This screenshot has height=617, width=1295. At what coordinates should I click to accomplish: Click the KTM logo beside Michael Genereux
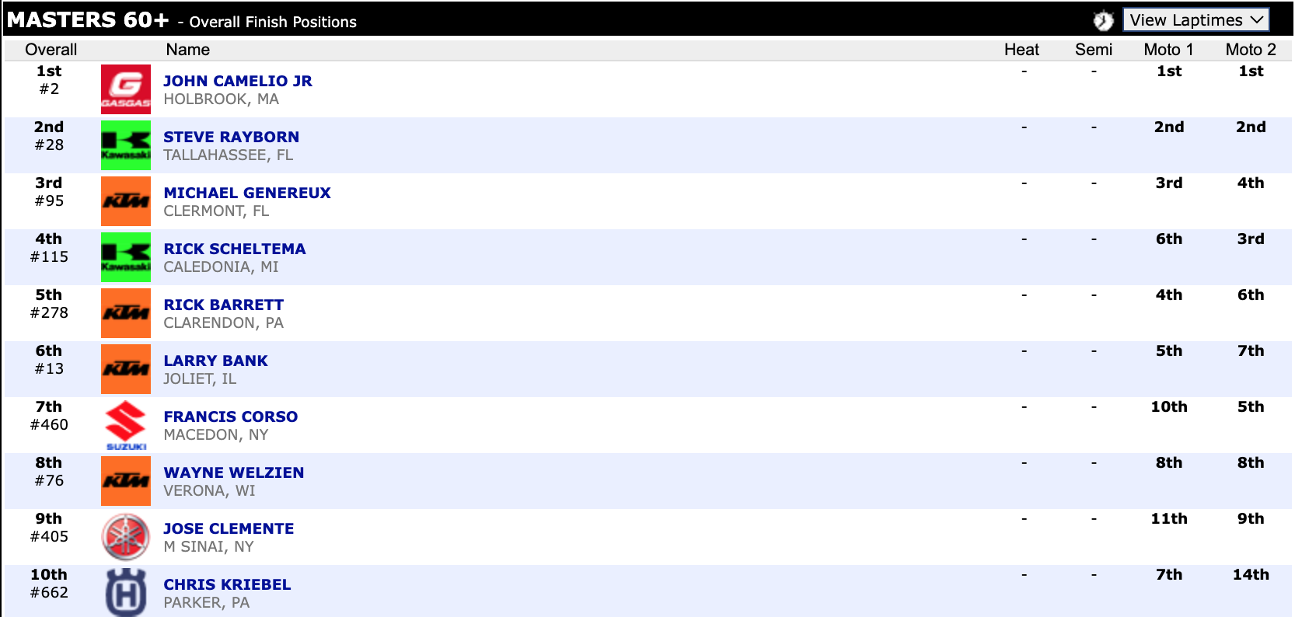125,201
